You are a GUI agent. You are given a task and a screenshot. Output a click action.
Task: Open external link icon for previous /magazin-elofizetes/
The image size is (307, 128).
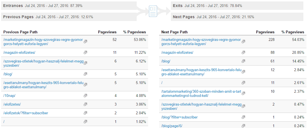pos(85,52)
